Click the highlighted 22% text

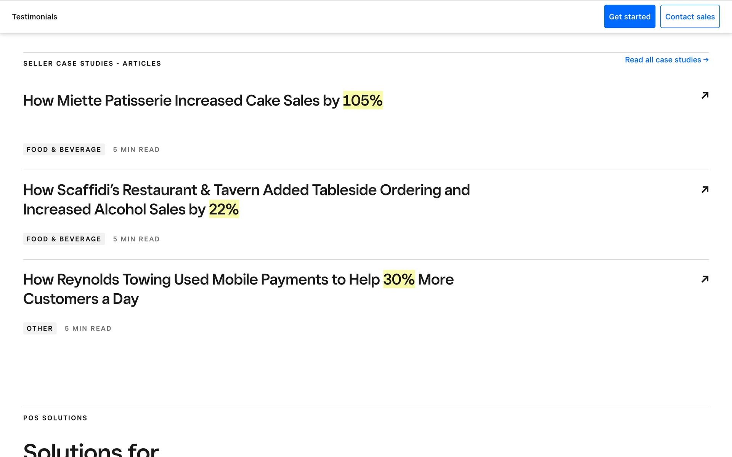223,209
